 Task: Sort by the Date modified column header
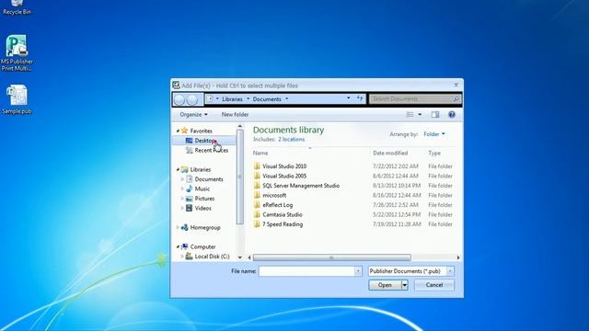coord(390,154)
